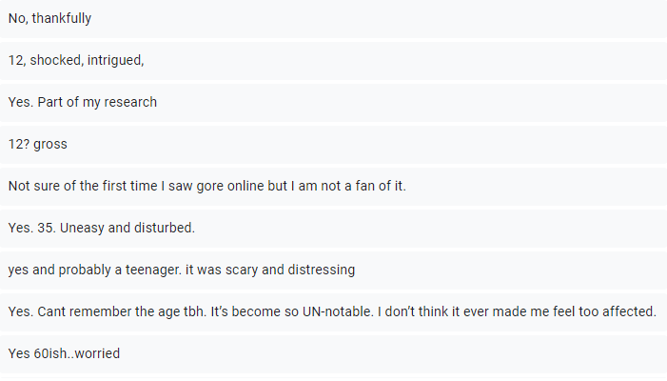Image resolution: width=667 pixels, height=381 pixels.
Task: Click the response about seeing gore online
Action: [x=206, y=186]
